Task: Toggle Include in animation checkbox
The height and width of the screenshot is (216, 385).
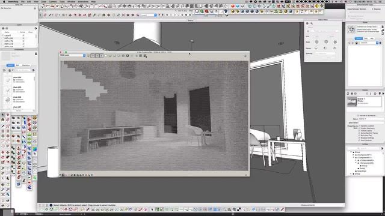Action: (358, 115)
